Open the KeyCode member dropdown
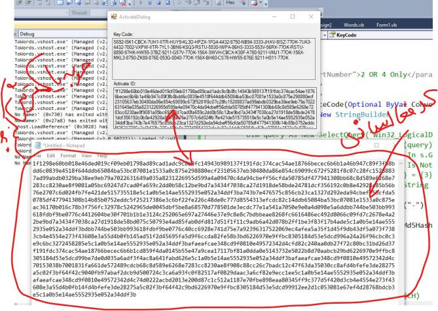The image size is (438, 311). tap(380, 35)
